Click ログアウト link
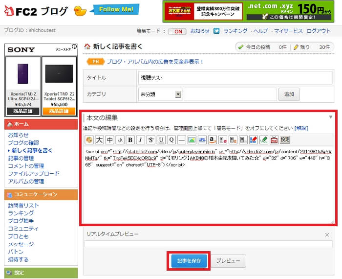Screen dimensions: 342x279 pyautogui.click(x=319, y=31)
